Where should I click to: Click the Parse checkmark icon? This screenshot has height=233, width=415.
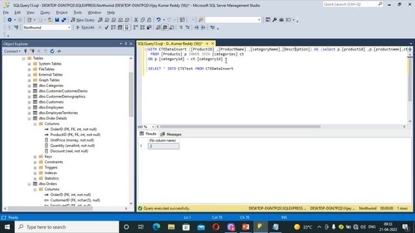point(106,27)
